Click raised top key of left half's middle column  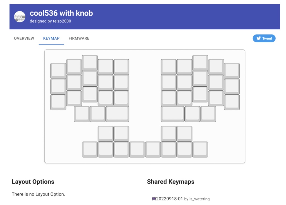click(90, 62)
